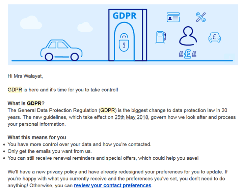The height and width of the screenshot is (193, 243).
Task: Click the GDPR title on the door banner
Action: pos(125,16)
